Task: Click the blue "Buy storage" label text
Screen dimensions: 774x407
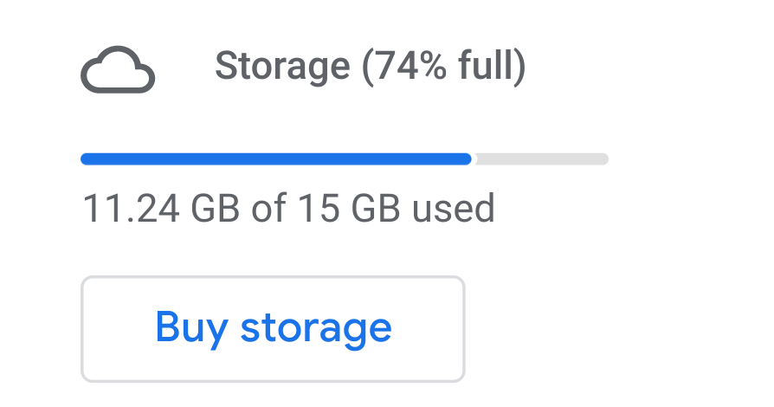Action: click(273, 328)
